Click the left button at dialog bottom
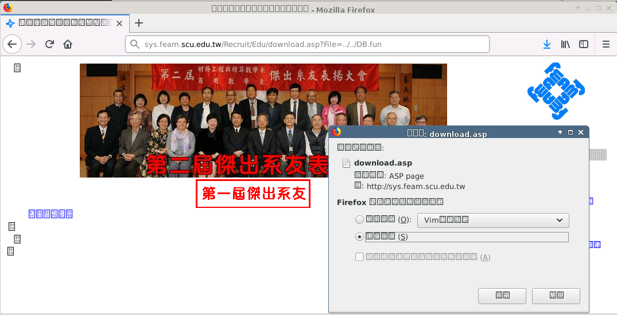This screenshot has width=617, height=315. click(502, 296)
